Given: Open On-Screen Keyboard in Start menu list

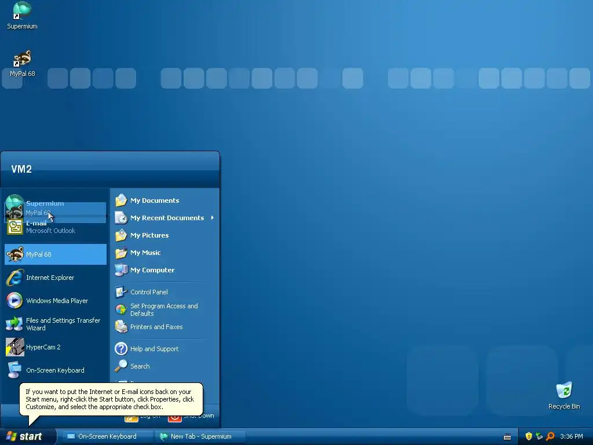Looking at the screenshot, I should click(56, 370).
